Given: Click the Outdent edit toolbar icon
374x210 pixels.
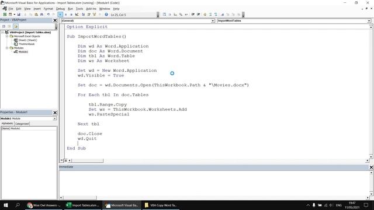Looking at the screenshot, I should (x=199, y=15).
